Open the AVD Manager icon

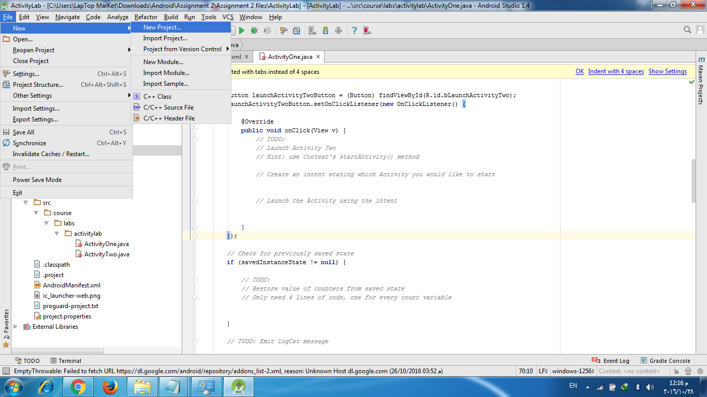point(313,30)
